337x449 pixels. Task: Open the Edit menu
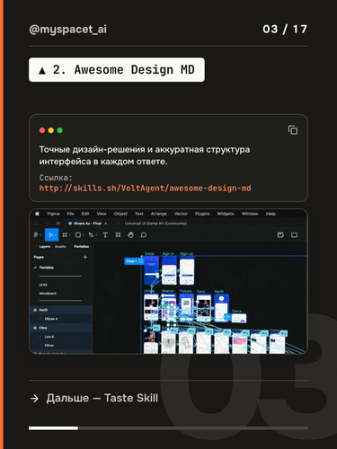point(85,214)
